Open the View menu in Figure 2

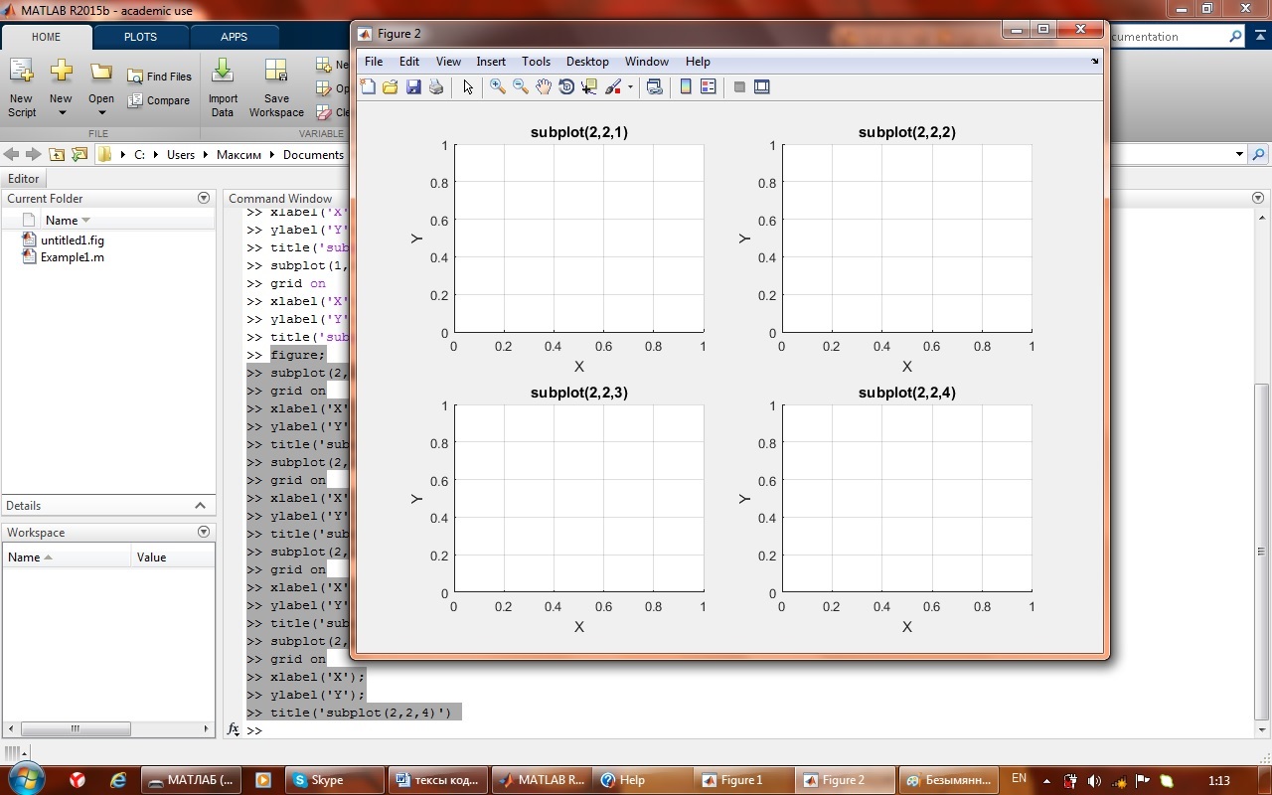449,62
